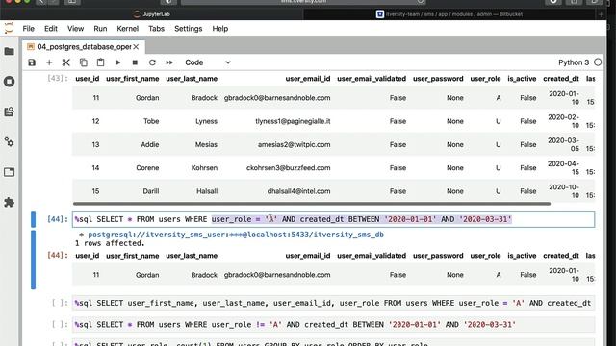Open the View menu
The height and width of the screenshot is (346, 616).
(75, 29)
